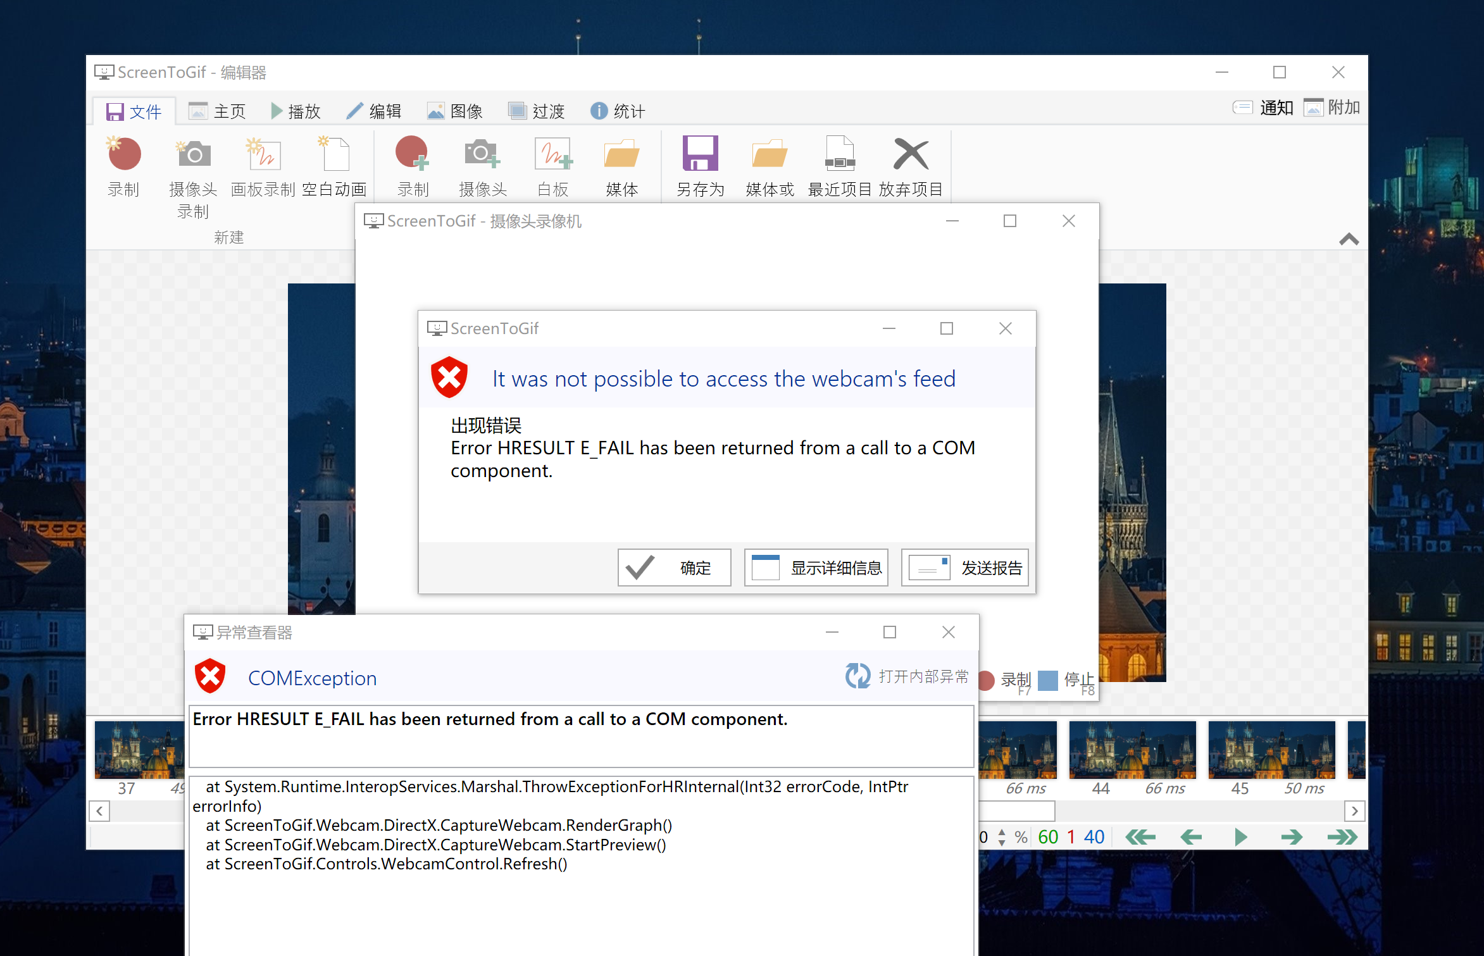1484x956 pixels.
Task: Open the 图像 (Image) ribbon tab
Action: 456,111
